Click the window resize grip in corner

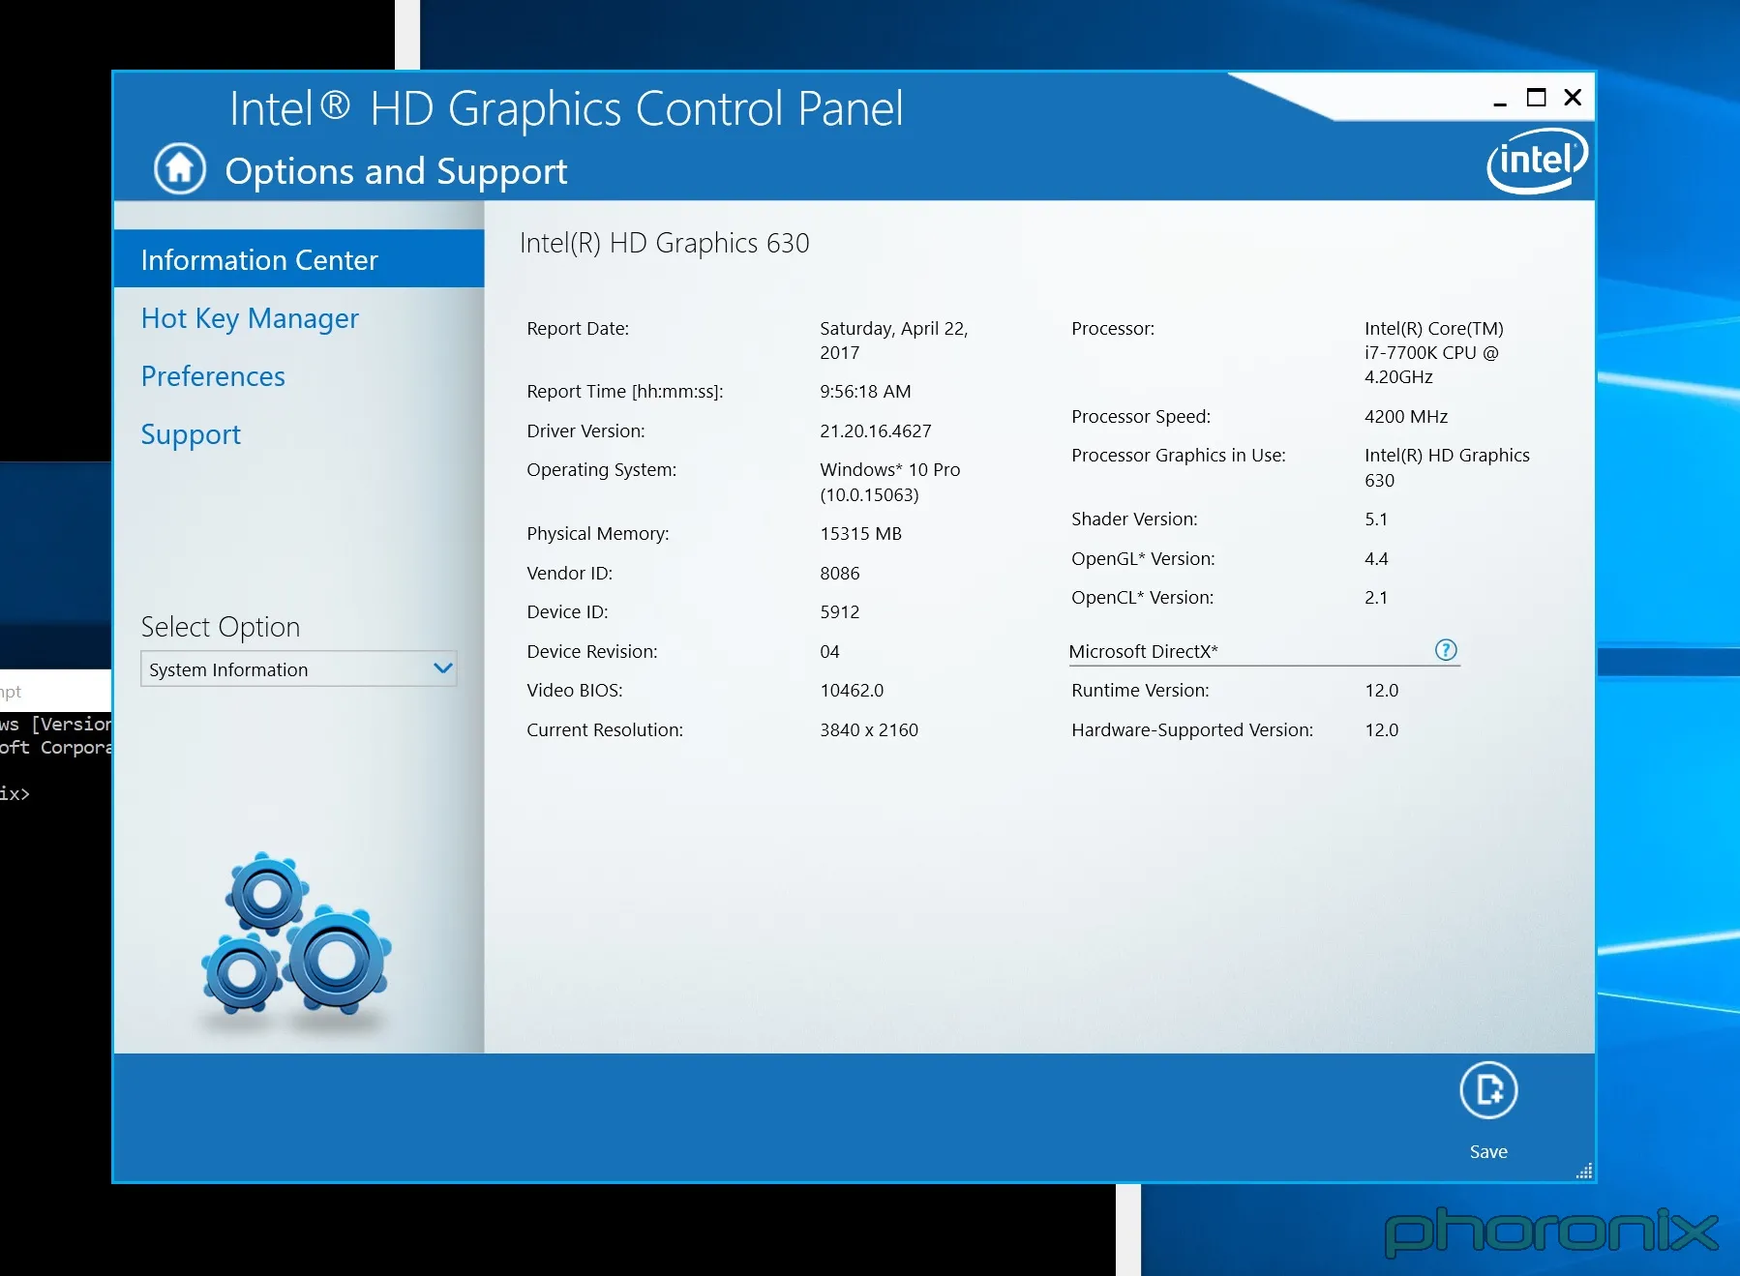pyautogui.click(x=1583, y=1172)
